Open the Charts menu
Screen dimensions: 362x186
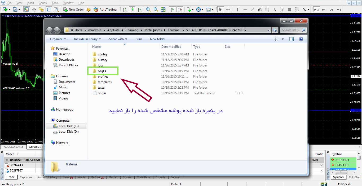click(43, 3)
